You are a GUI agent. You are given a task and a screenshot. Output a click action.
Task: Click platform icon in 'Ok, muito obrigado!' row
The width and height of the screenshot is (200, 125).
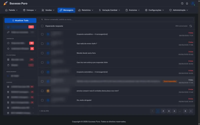tap(48, 100)
